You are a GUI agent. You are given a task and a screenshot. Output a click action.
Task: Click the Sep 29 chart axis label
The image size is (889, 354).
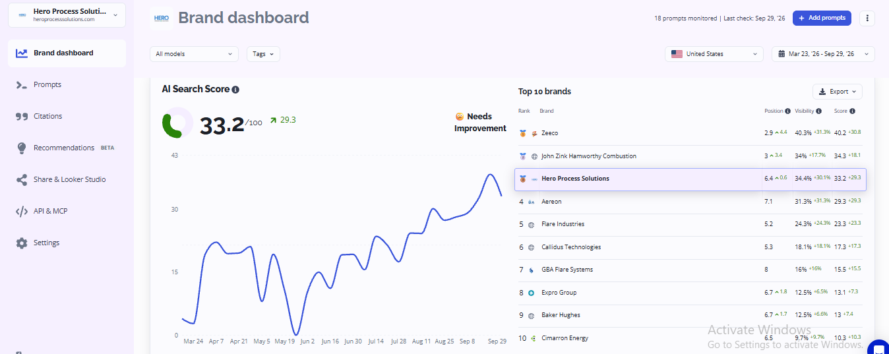tap(497, 341)
